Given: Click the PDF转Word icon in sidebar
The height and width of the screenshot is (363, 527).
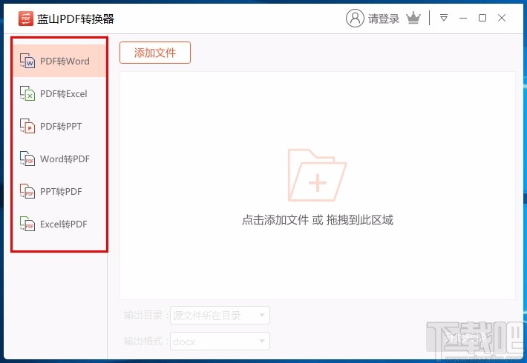Looking at the screenshot, I should [27, 61].
